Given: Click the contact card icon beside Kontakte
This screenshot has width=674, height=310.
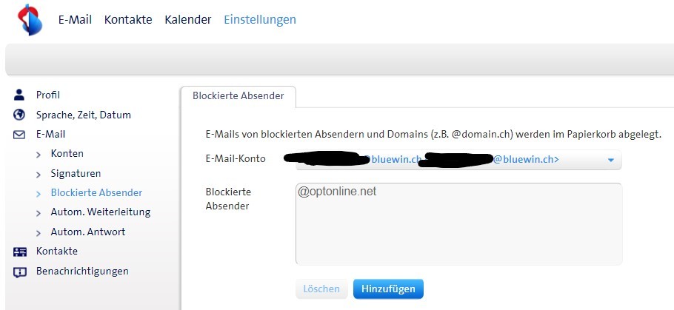Looking at the screenshot, I should click(x=20, y=252).
